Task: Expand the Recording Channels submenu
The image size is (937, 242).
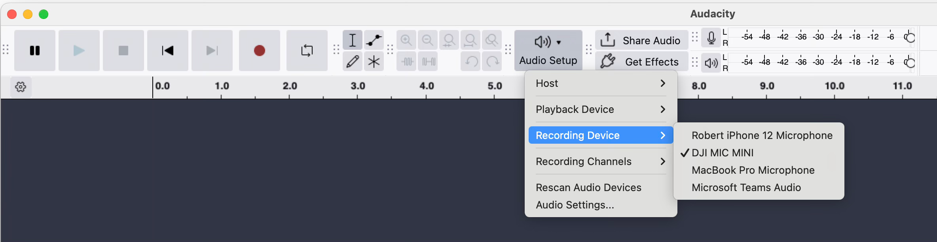Action: pos(601,161)
